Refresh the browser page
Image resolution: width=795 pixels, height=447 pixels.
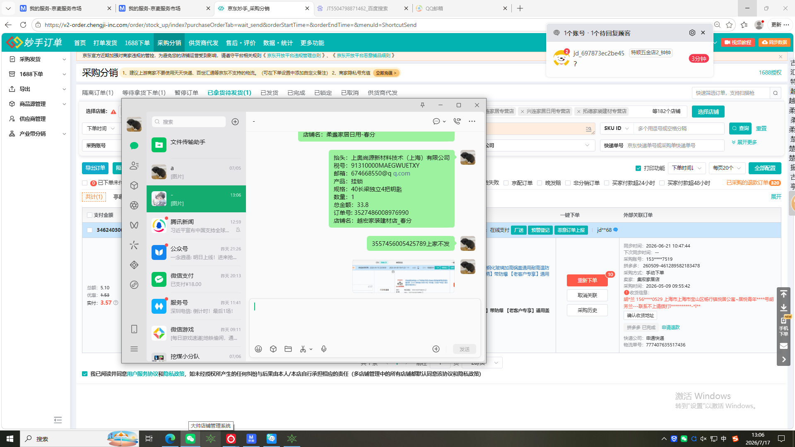23,25
